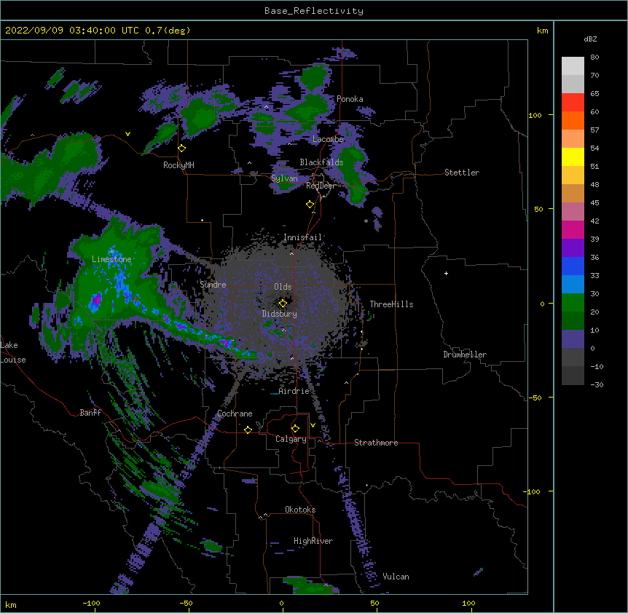Click the 0 tick label on bottom axis
Viewport: 628px width, 613px height.
tap(281, 603)
